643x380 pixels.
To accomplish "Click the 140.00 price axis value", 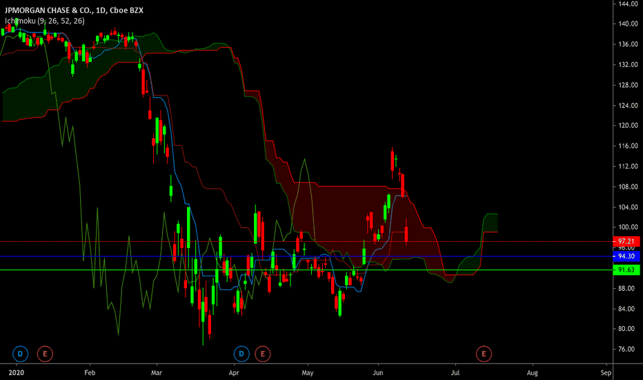I will point(629,23).
